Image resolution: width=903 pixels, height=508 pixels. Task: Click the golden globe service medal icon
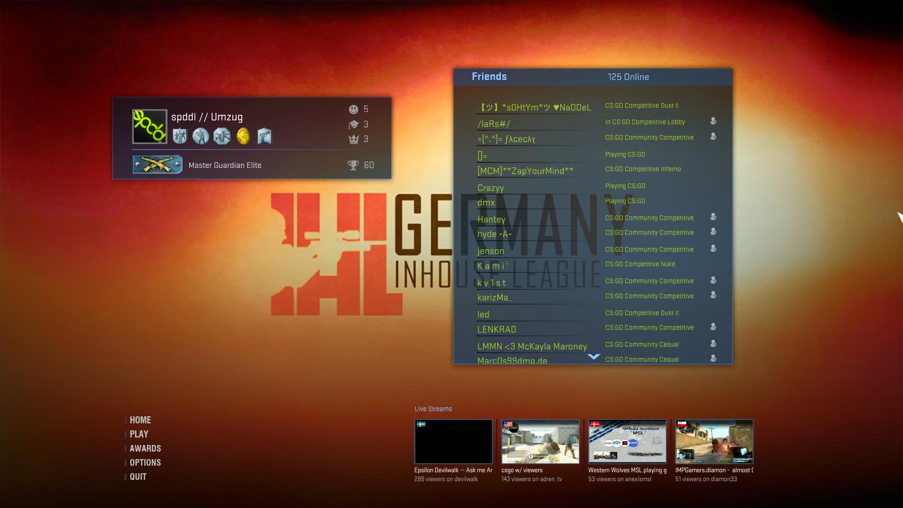coord(243,137)
